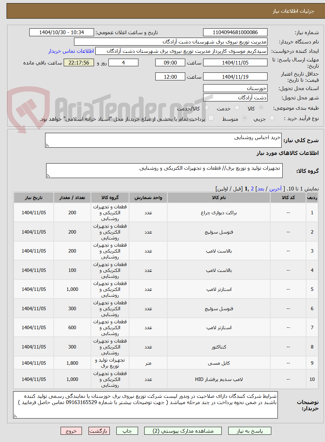The width and height of the screenshot is (325, 442).
Task: Select the جزیی purchase type radio
Action: pyautogui.click(x=272, y=118)
